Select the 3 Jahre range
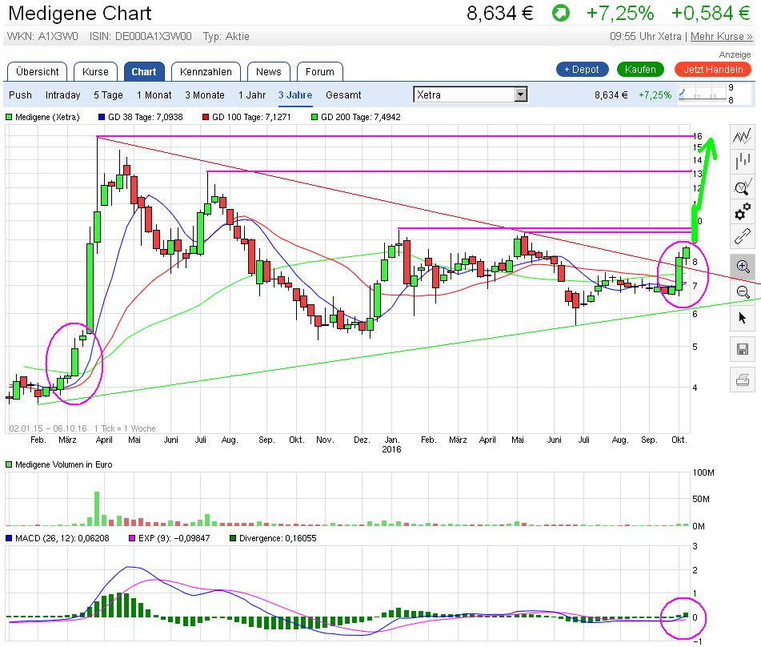761x647 pixels. (295, 95)
